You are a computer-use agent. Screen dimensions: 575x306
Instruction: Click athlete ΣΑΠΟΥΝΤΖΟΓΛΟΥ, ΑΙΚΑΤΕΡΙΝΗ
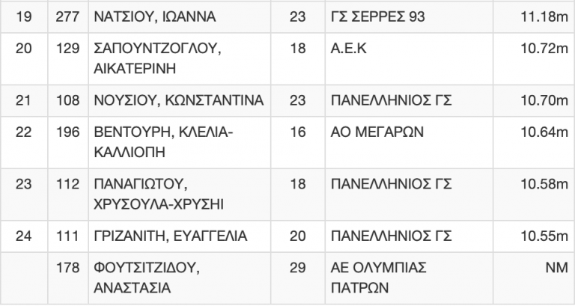tap(158, 58)
